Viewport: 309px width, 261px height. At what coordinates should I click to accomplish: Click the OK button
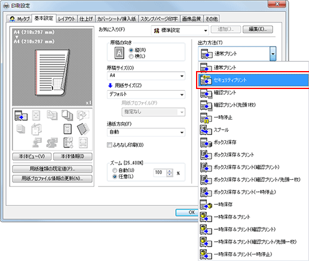tap(187, 213)
